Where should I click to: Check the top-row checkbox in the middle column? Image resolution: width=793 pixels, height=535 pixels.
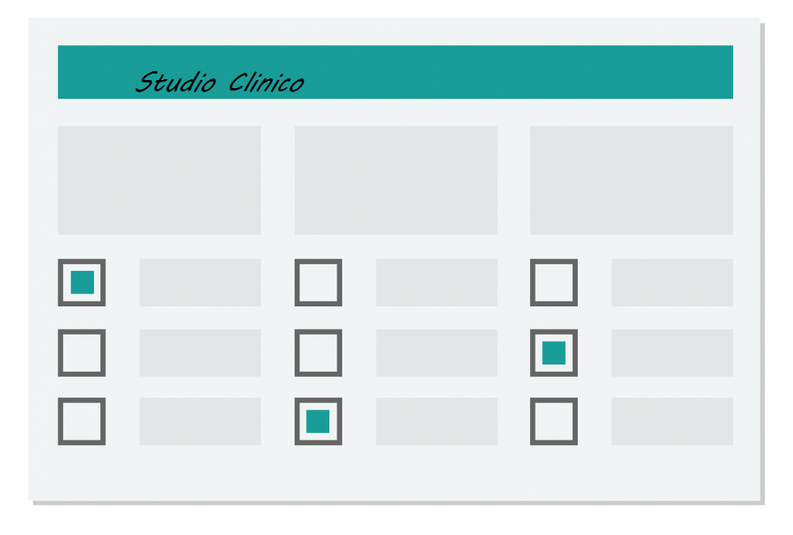point(318,282)
